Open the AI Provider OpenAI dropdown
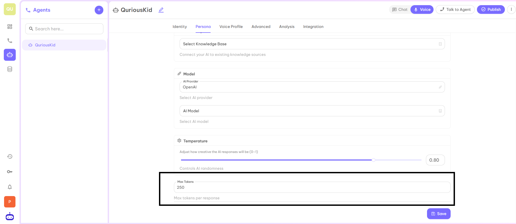Image resolution: width=516 pixels, height=224 pixels. click(312, 87)
